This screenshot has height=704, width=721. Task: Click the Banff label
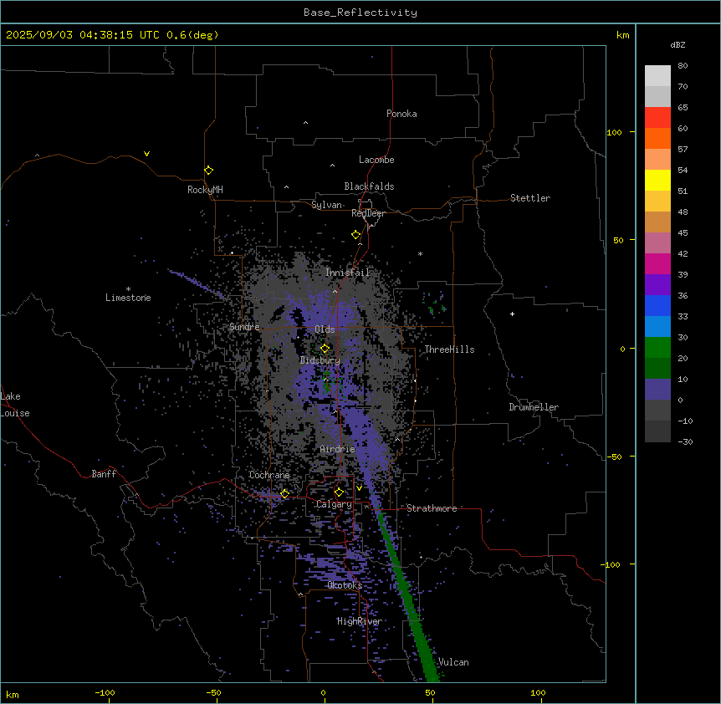104,474
